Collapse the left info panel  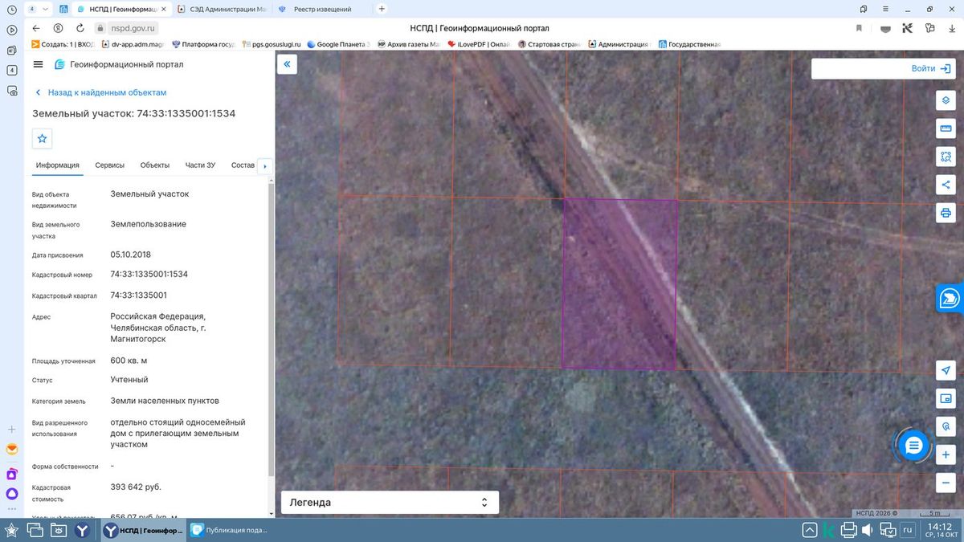tap(288, 64)
